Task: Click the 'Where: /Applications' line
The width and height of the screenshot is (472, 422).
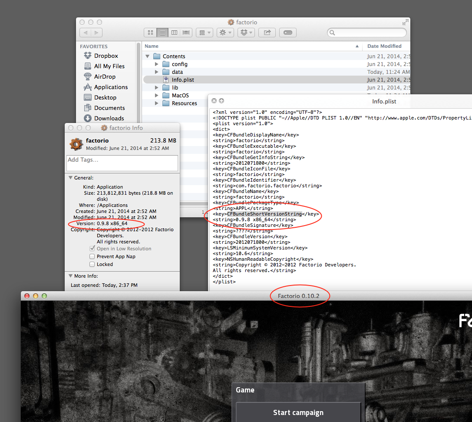Action: 103,205
